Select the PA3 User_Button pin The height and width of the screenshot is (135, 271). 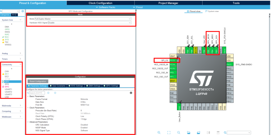tap(180, 107)
